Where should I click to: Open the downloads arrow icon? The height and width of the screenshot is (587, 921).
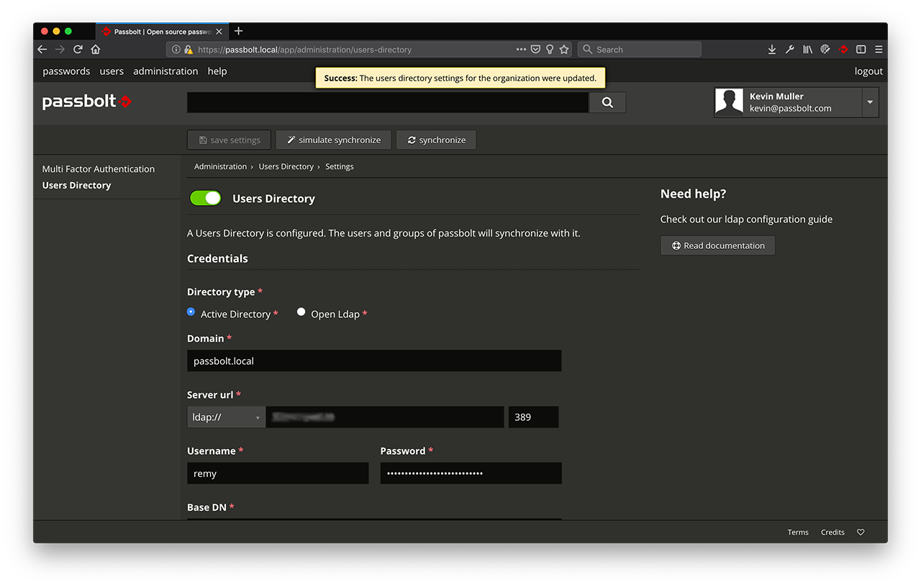coord(772,50)
